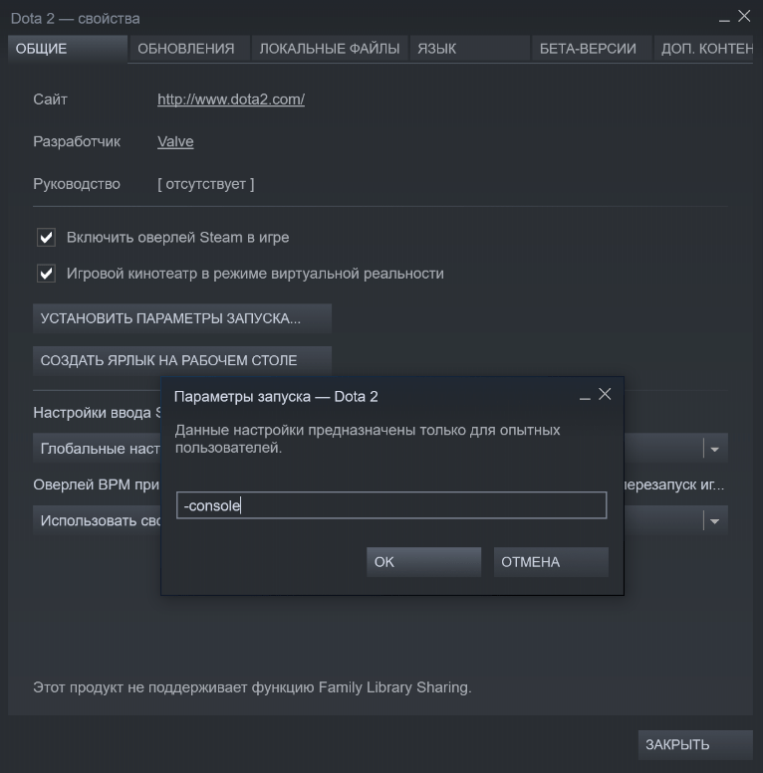Switch to the ОБЩИЕ tab
The image size is (763, 773).
pyautogui.click(x=68, y=49)
